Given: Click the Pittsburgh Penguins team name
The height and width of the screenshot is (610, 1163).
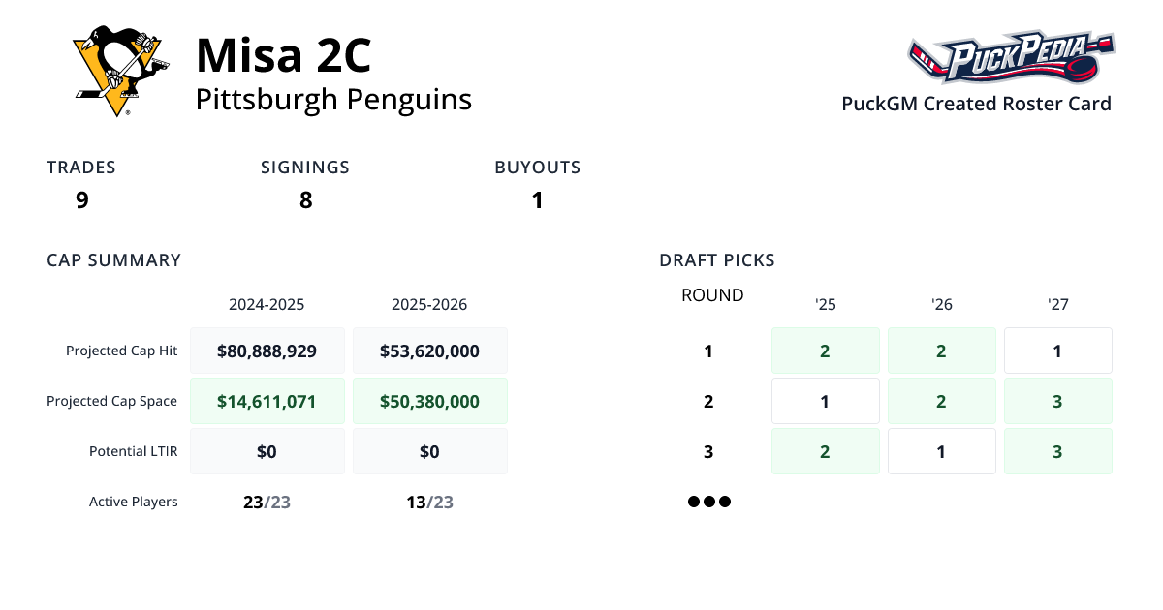Looking at the screenshot, I should [x=333, y=100].
